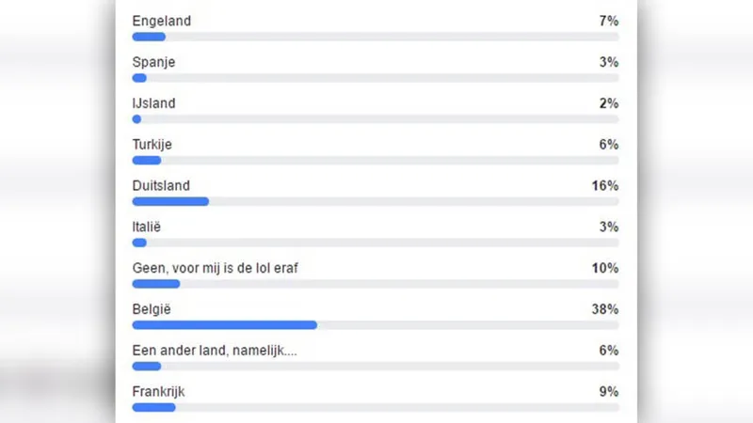Select the Engeland poll option label
Screen dimensions: 753x423
click(x=161, y=21)
